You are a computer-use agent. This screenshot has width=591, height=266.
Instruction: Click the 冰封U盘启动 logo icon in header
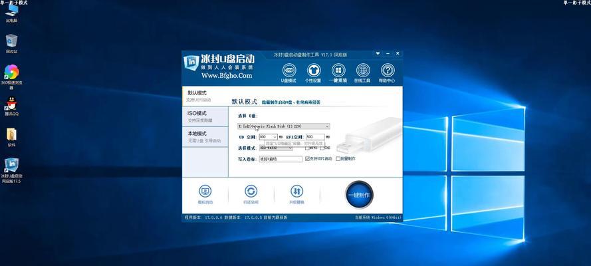coord(191,63)
